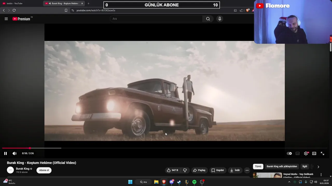The image size is (332, 186).
Task: Start voice search with microphone icon
Action: point(220,19)
